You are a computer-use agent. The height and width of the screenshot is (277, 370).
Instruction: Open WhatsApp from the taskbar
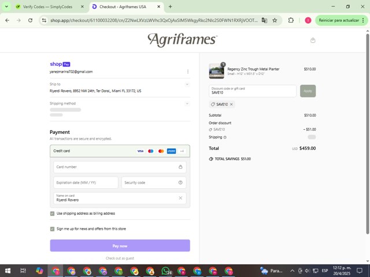pyautogui.click(x=166, y=271)
